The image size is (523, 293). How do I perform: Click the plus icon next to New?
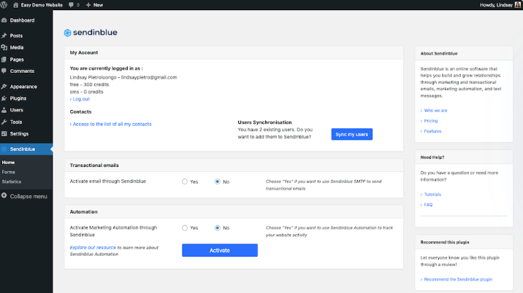(88, 5)
